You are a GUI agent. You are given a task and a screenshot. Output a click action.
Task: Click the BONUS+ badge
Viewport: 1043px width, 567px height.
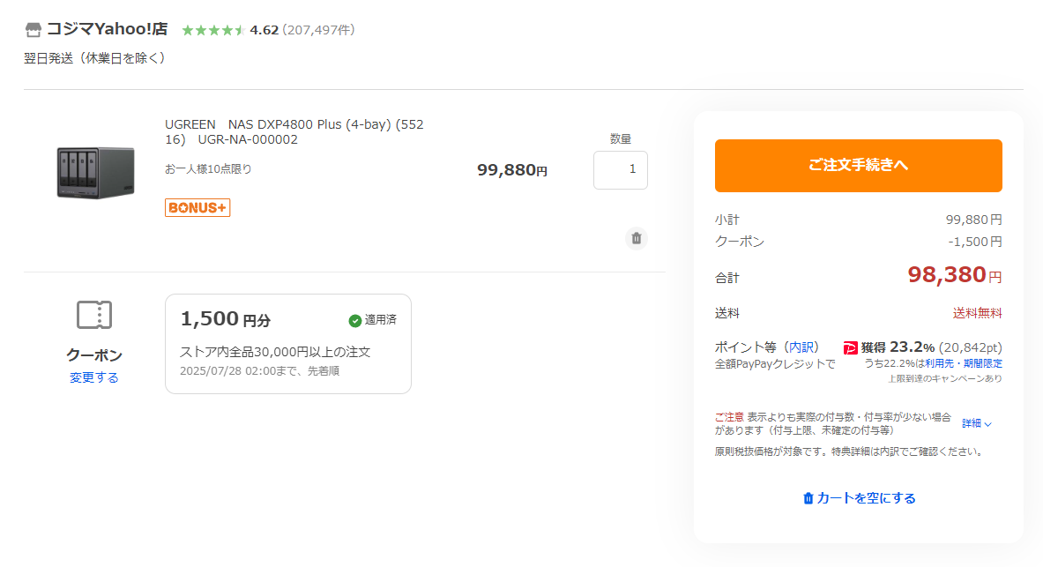click(197, 207)
